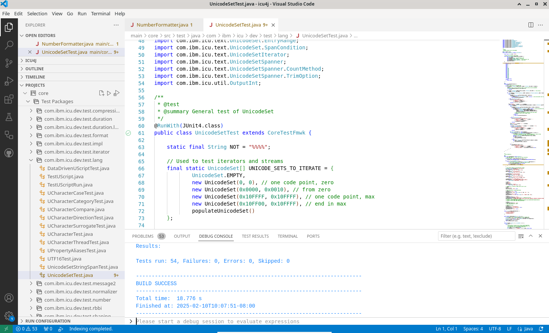Open the GitHub view in activity bar

[9, 153]
